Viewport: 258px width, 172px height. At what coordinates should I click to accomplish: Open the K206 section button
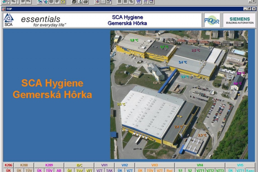pos(8,165)
